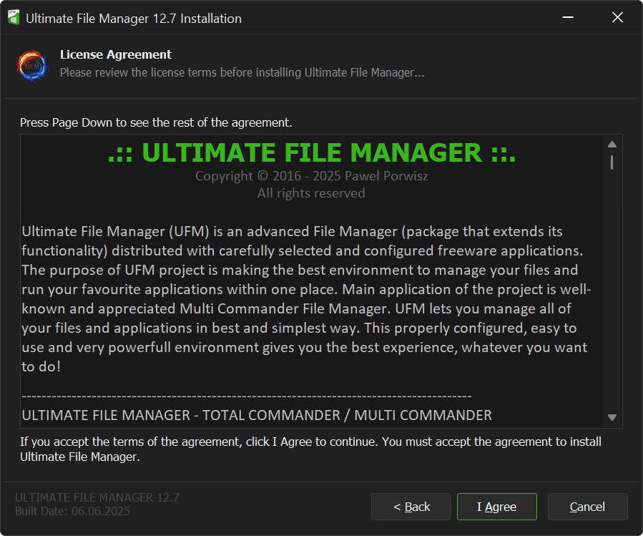This screenshot has width=643, height=536.
Task: Click the green ULTIMATE FILE MANAGER heading
Action: pyautogui.click(x=311, y=153)
